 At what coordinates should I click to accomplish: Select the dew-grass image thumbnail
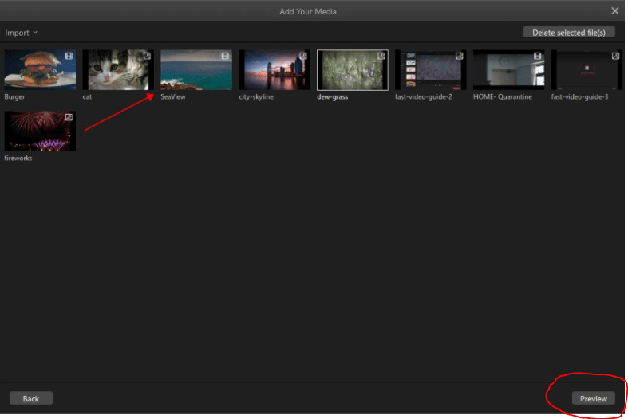pyautogui.click(x=353, y=70)
